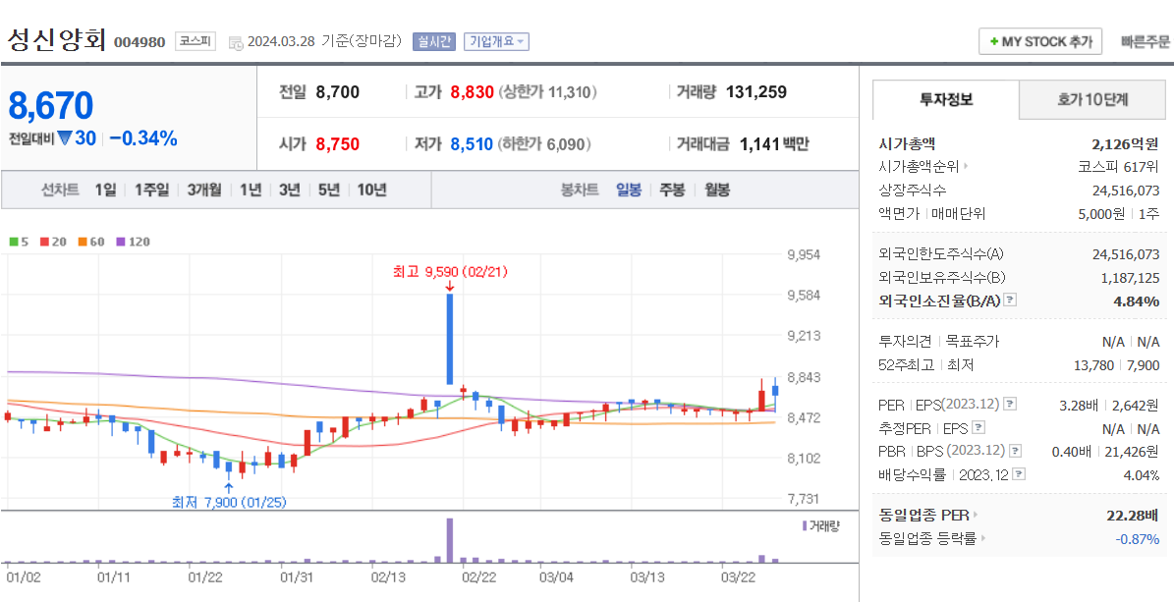Click the 거래대금 value 1,141 백만
This screenshot has height=602, width=1174.
pos(774,143)
